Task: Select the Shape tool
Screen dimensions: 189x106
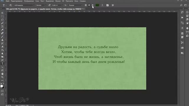Action: 2,70
